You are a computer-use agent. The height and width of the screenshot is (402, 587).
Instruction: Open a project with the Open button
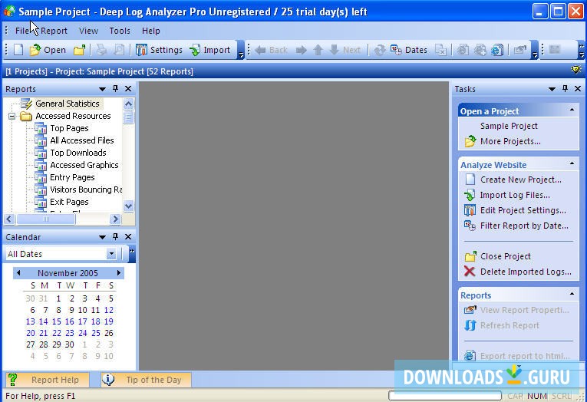[48, 50]
